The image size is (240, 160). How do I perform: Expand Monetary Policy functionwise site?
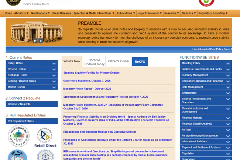coord(206,63)
